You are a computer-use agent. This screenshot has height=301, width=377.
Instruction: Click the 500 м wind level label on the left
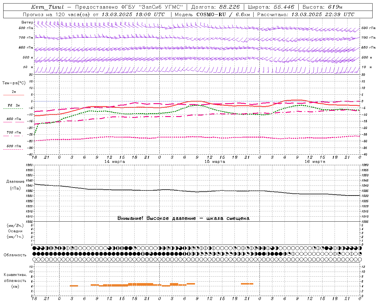28,57
